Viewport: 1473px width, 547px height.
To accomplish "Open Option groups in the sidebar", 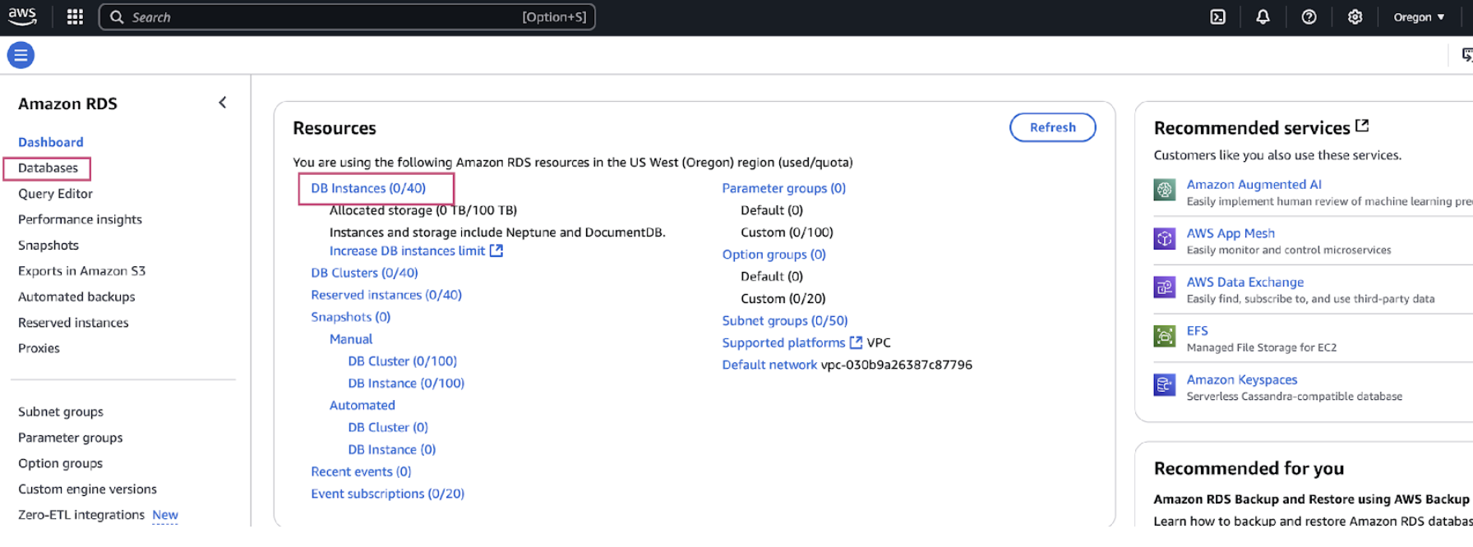I will pyautogui.click(x=60, y=463).
